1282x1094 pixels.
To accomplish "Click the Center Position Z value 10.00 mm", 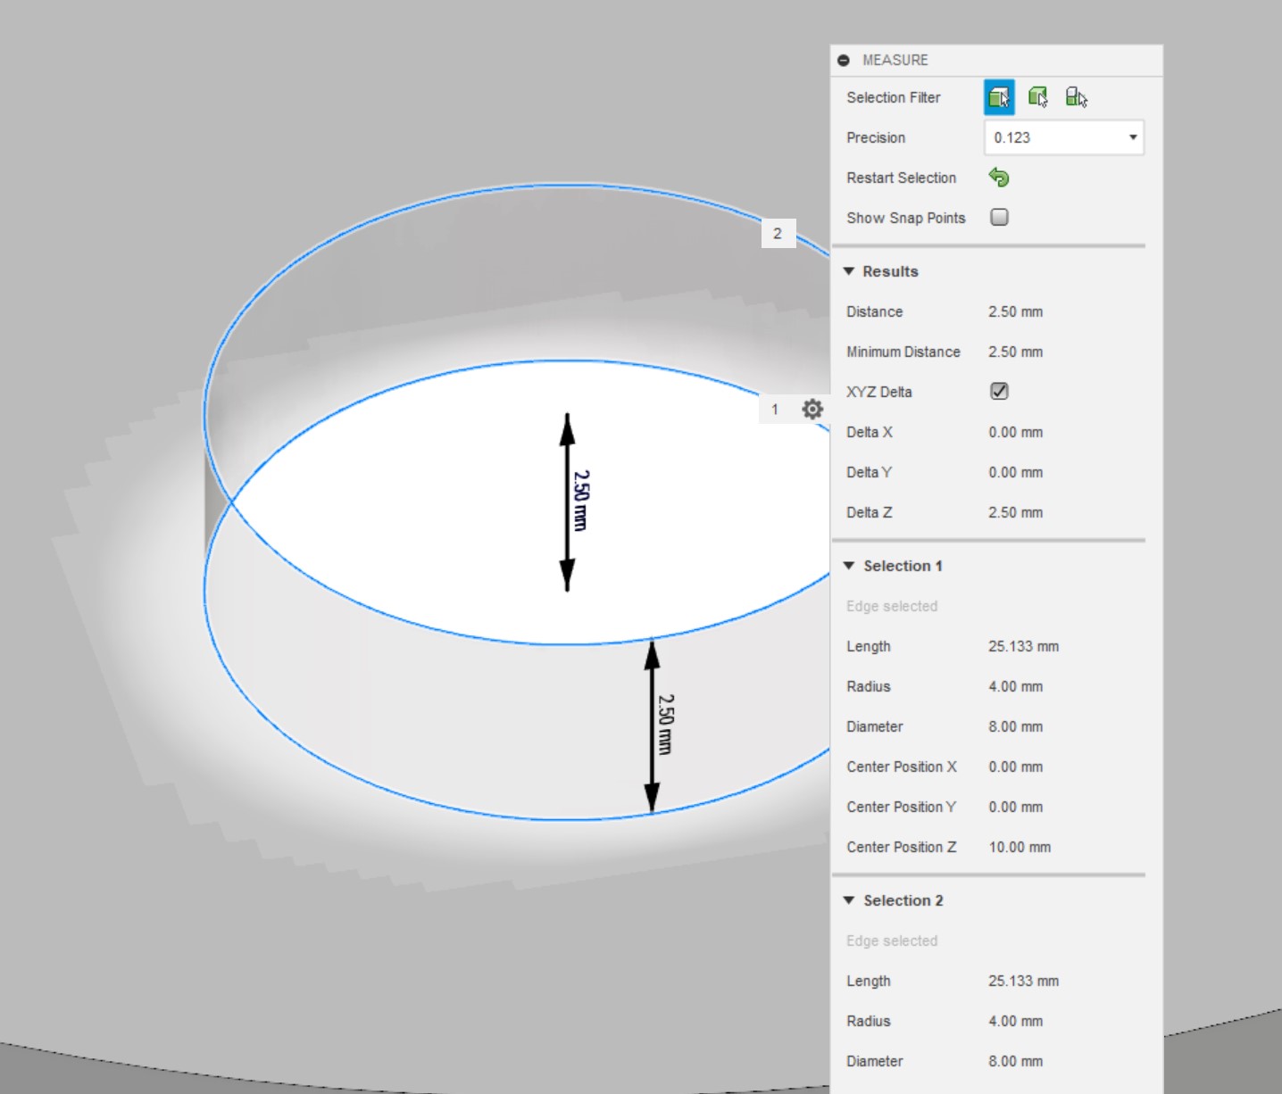I will point(1020,847).
